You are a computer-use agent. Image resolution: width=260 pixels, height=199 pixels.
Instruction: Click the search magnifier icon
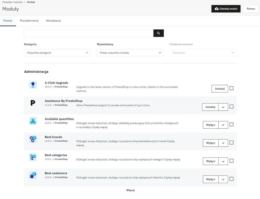click(x=158, y=33)
